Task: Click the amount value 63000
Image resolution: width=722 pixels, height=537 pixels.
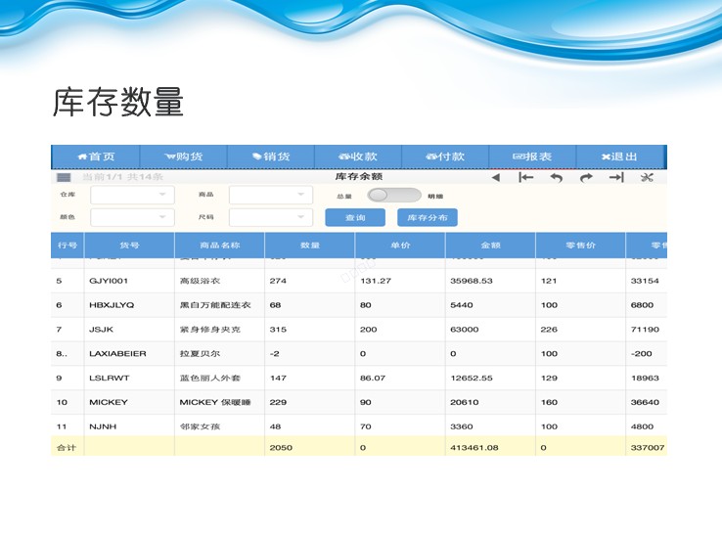Action: (465, 330)
